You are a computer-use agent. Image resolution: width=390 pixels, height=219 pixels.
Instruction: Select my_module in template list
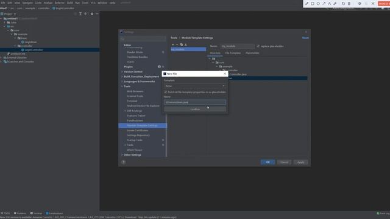tap(188, 49)
